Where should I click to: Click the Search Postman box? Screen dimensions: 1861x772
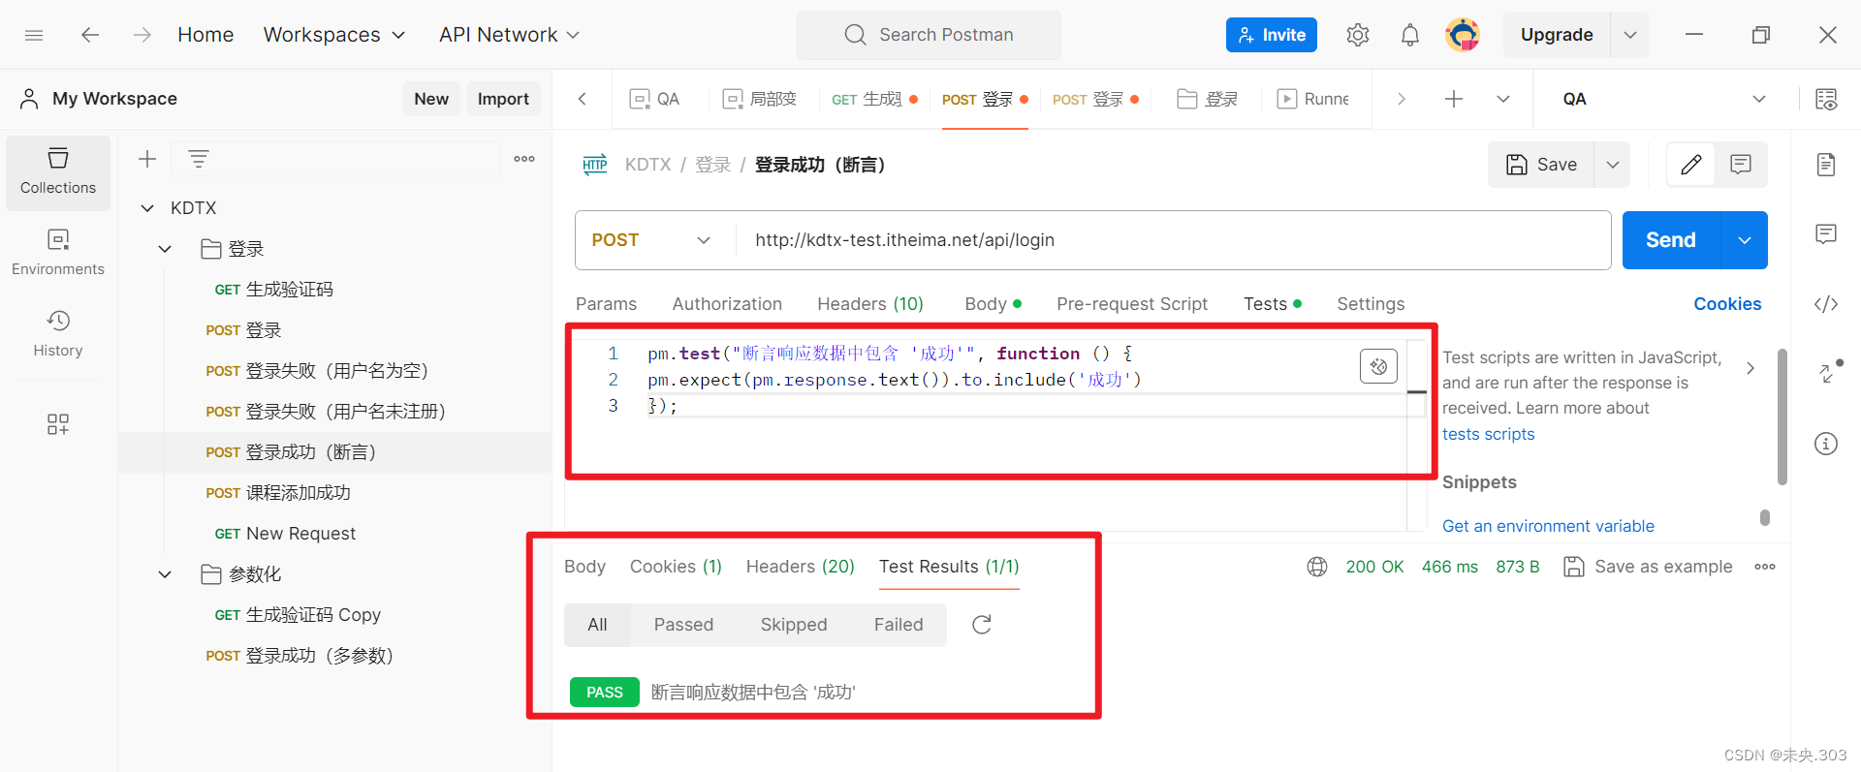929,35
